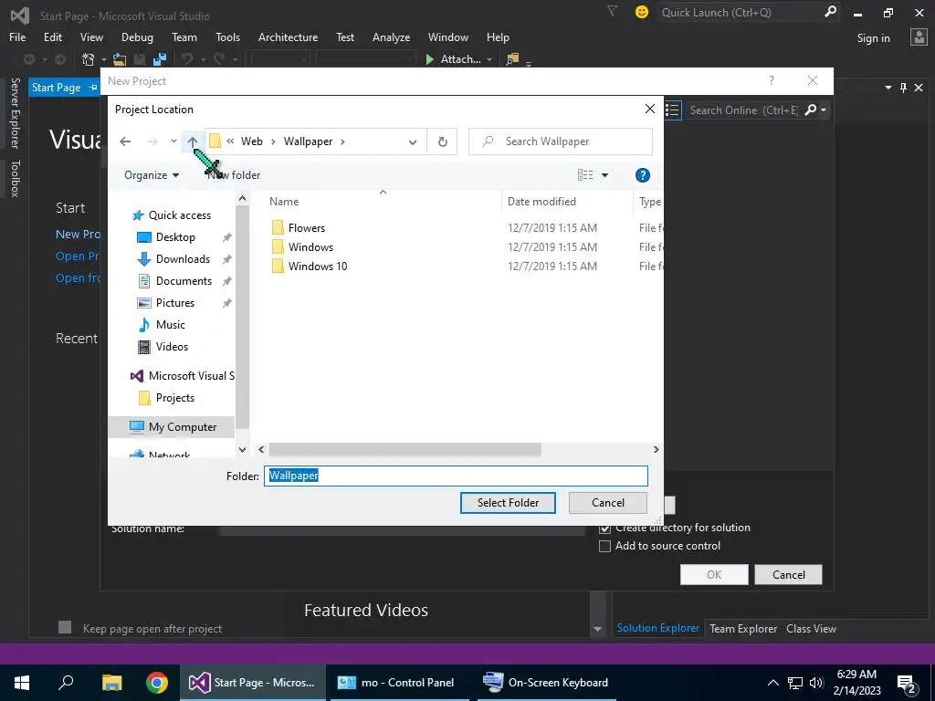Click Attach to start debugging
The height and width of the screenshot is (701, 935).
pos(453,59)
